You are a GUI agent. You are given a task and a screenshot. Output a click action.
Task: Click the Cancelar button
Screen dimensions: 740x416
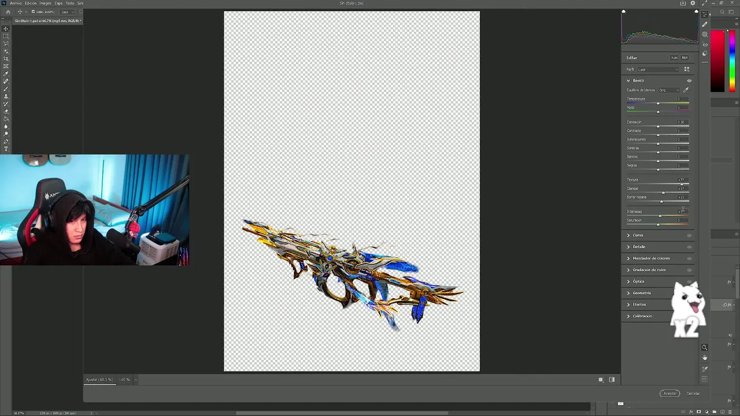pyautogui.click(x=693, y=393)
